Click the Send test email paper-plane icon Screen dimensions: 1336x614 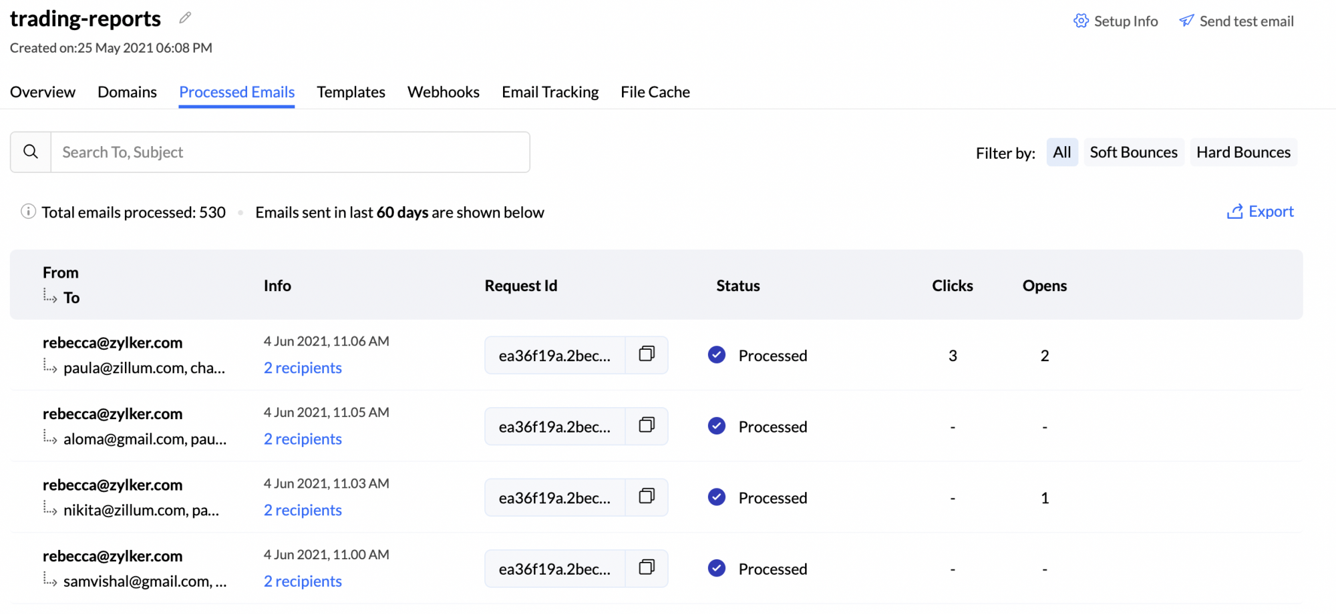1186,21
